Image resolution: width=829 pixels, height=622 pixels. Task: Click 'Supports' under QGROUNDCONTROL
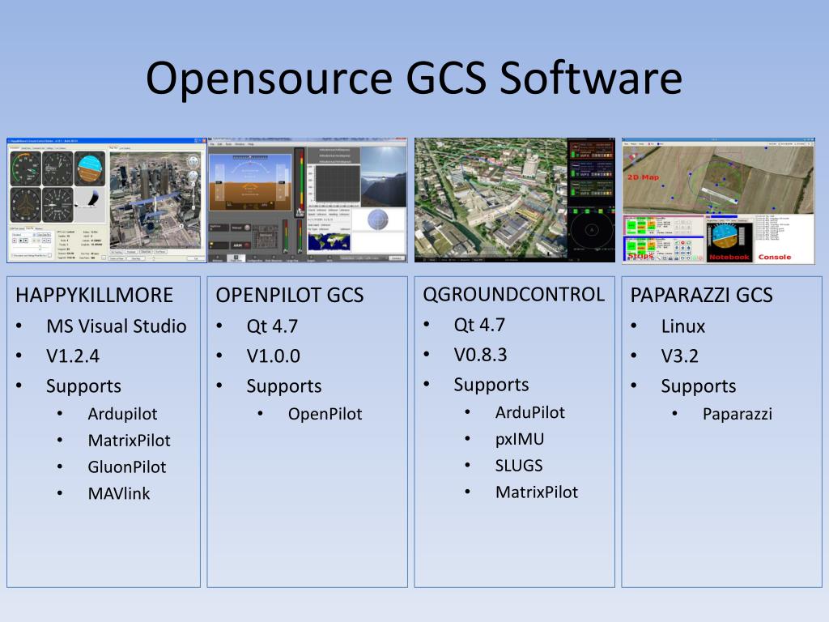491,385
